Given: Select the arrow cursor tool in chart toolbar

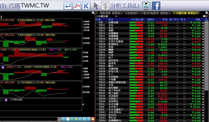Looking at the screenshot, I should coord(64,119).
